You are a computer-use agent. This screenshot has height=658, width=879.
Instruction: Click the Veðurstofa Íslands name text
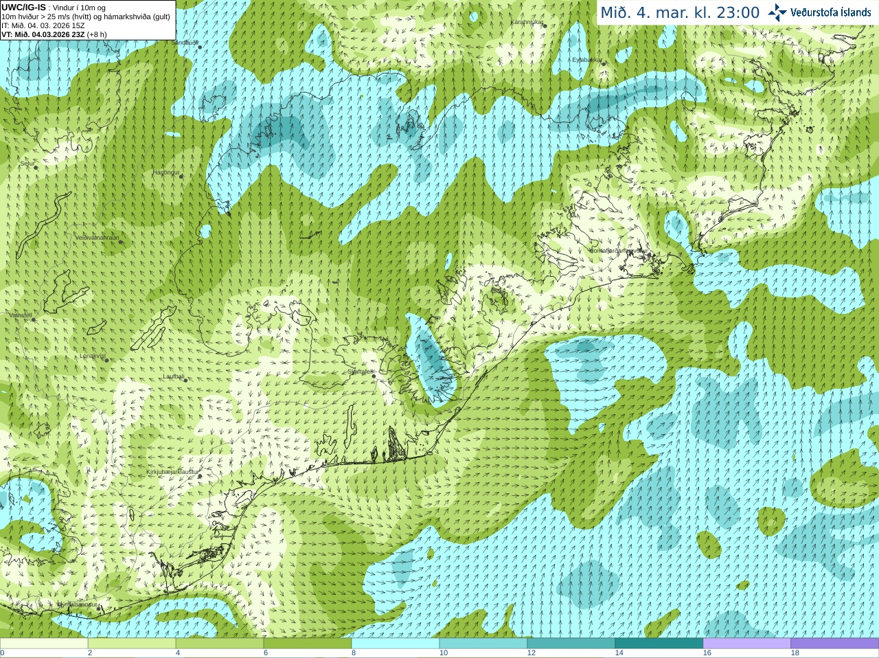point(831,12)
